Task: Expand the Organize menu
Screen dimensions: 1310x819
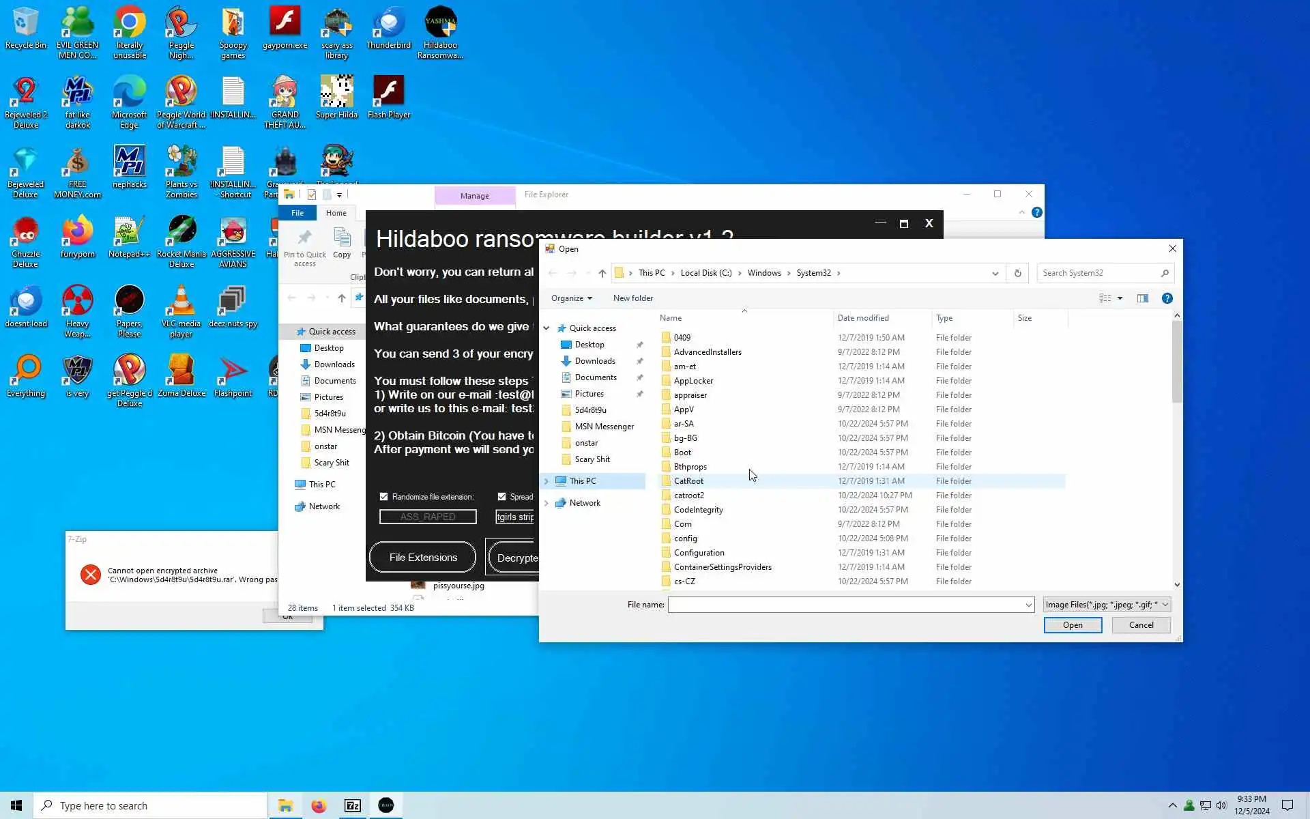Action: coord(571,298)
